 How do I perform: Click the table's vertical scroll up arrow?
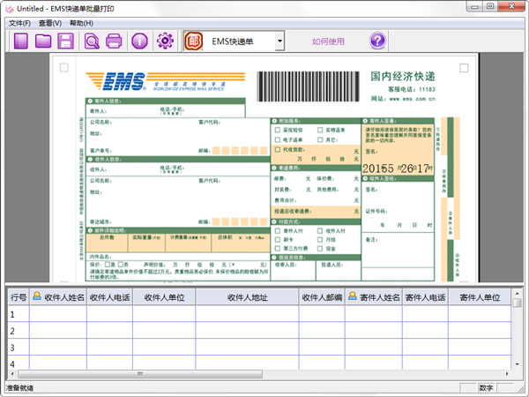click(x=518, y=292)
